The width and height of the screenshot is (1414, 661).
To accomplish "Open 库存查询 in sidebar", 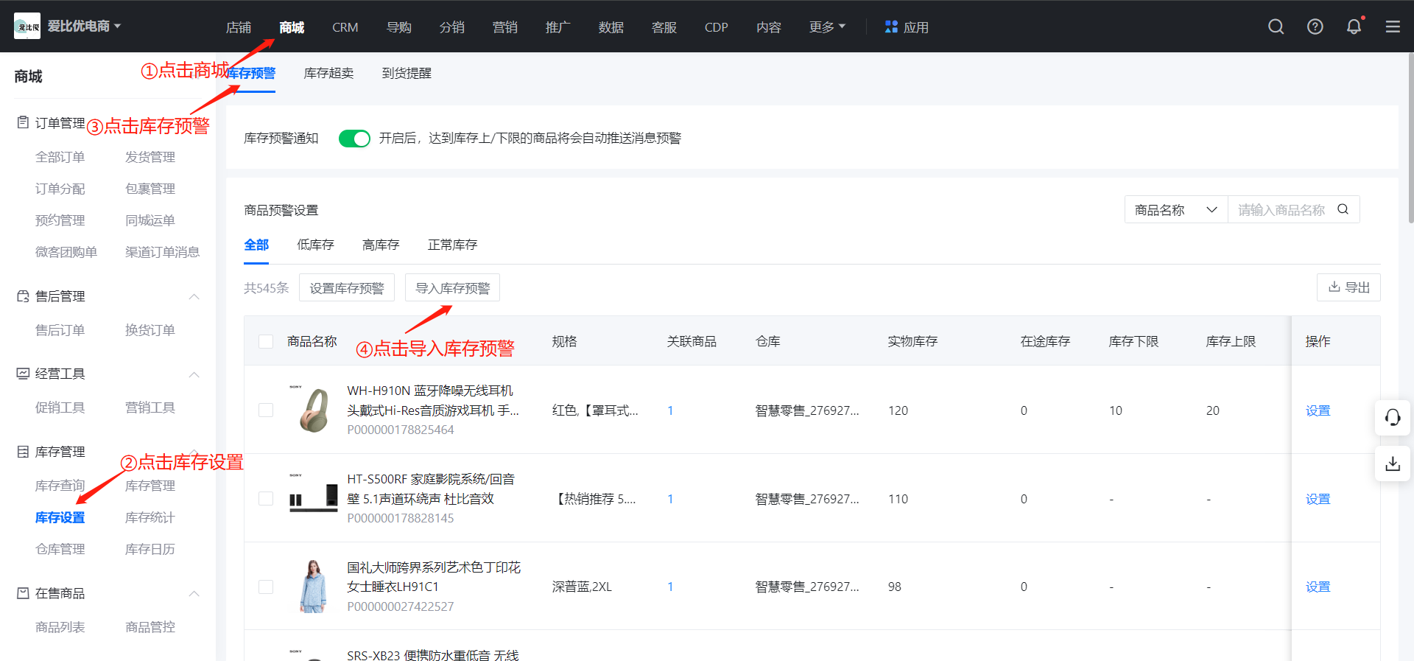I will pyautogui.click(x=60, y=486).
